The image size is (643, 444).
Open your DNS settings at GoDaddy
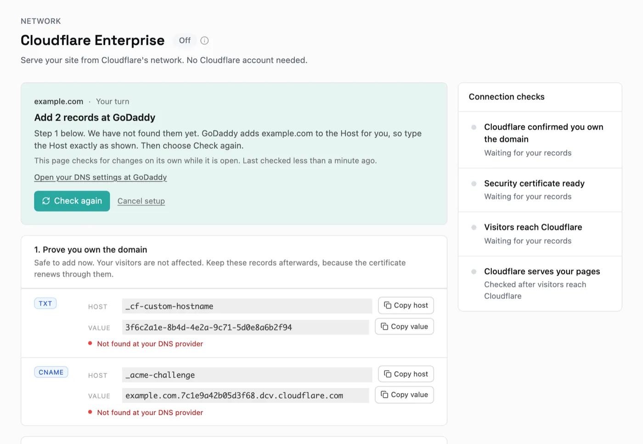(x=101, y=177)
